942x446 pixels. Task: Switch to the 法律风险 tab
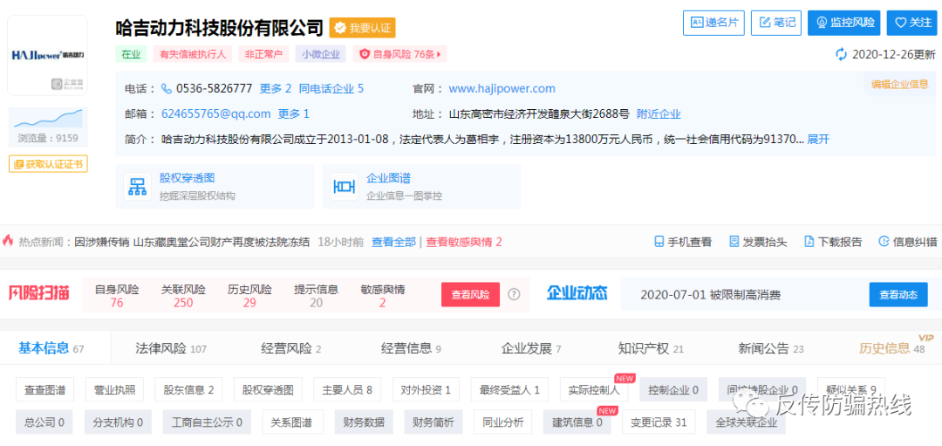coord(170,348)
